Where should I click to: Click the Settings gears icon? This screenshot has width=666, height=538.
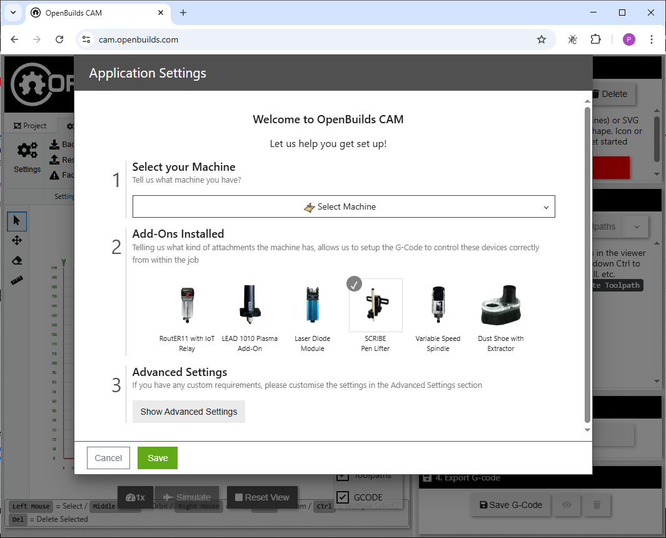pyautogui.click(x=27, y=150)
